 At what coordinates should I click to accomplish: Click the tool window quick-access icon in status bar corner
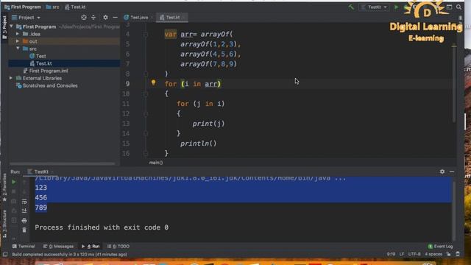tap(5, 255)
